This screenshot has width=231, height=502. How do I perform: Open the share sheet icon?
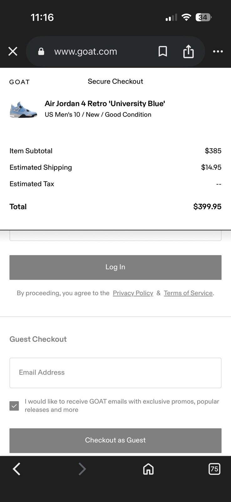tap(188, 51)
